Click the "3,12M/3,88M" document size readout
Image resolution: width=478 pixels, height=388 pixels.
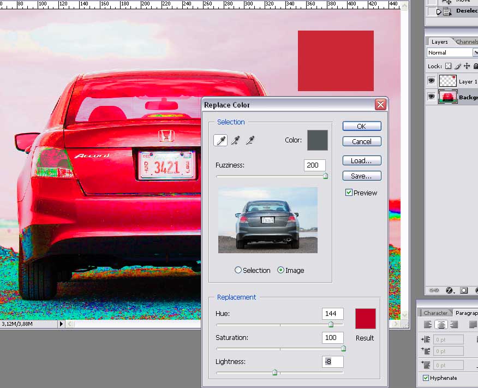(x=17, y=324)
